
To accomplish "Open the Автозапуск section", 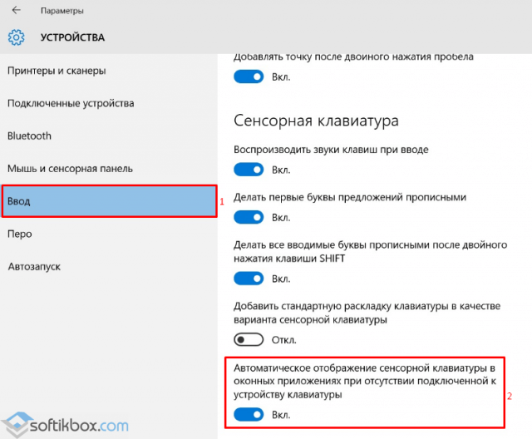I will (34, 267).
